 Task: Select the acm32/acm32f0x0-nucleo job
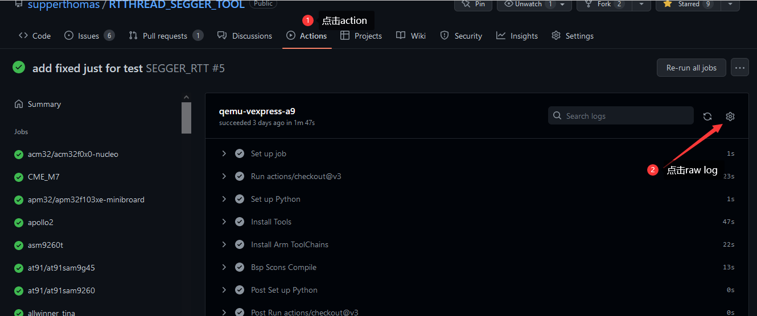(73, 154)
